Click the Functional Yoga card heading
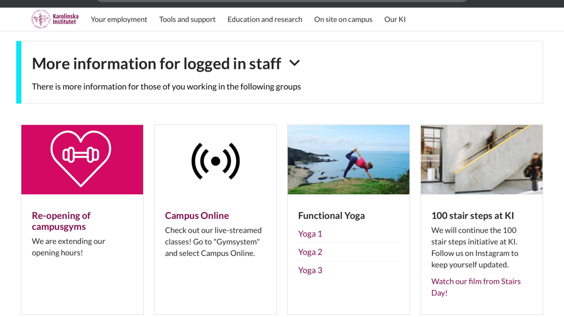Viewport: 564px width, 317px height. [x=331, y=216]
